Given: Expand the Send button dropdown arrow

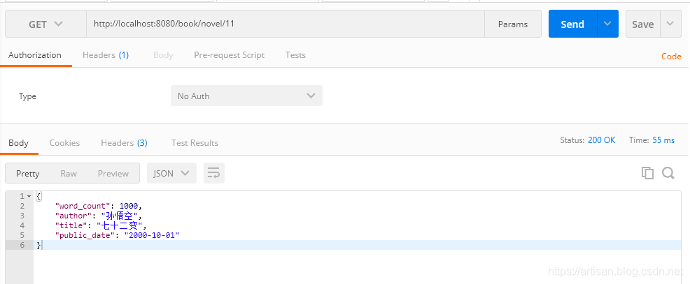Looking at the screenshot, I should [607, 24].
